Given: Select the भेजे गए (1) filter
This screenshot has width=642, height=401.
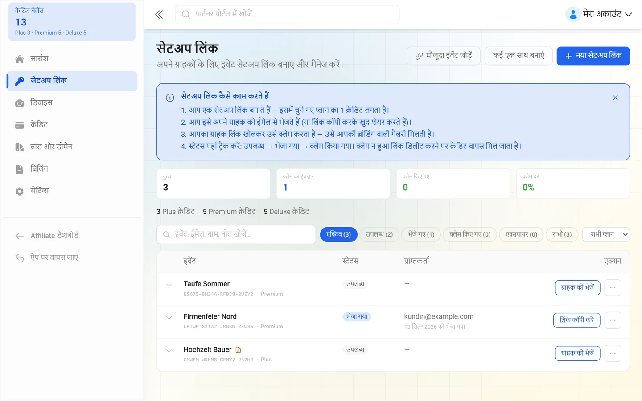Looking at the screenshot, I should click(421, 234).
